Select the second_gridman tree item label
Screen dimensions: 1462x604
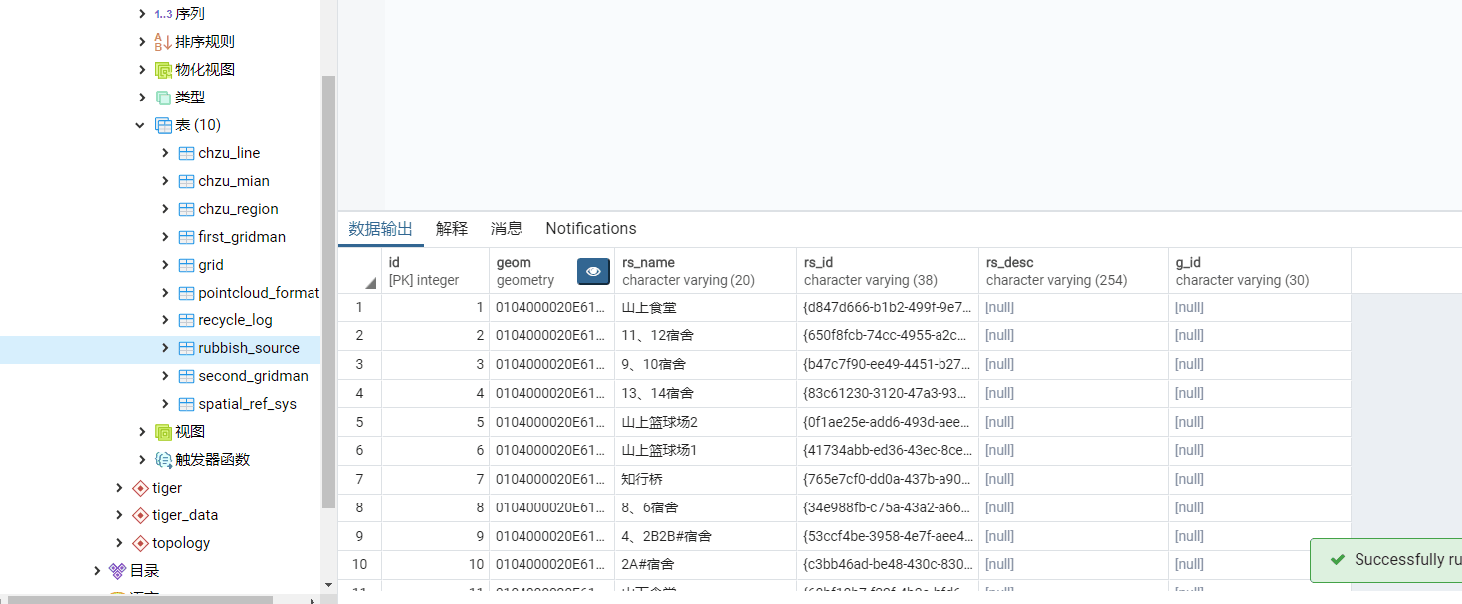[253, 376]
